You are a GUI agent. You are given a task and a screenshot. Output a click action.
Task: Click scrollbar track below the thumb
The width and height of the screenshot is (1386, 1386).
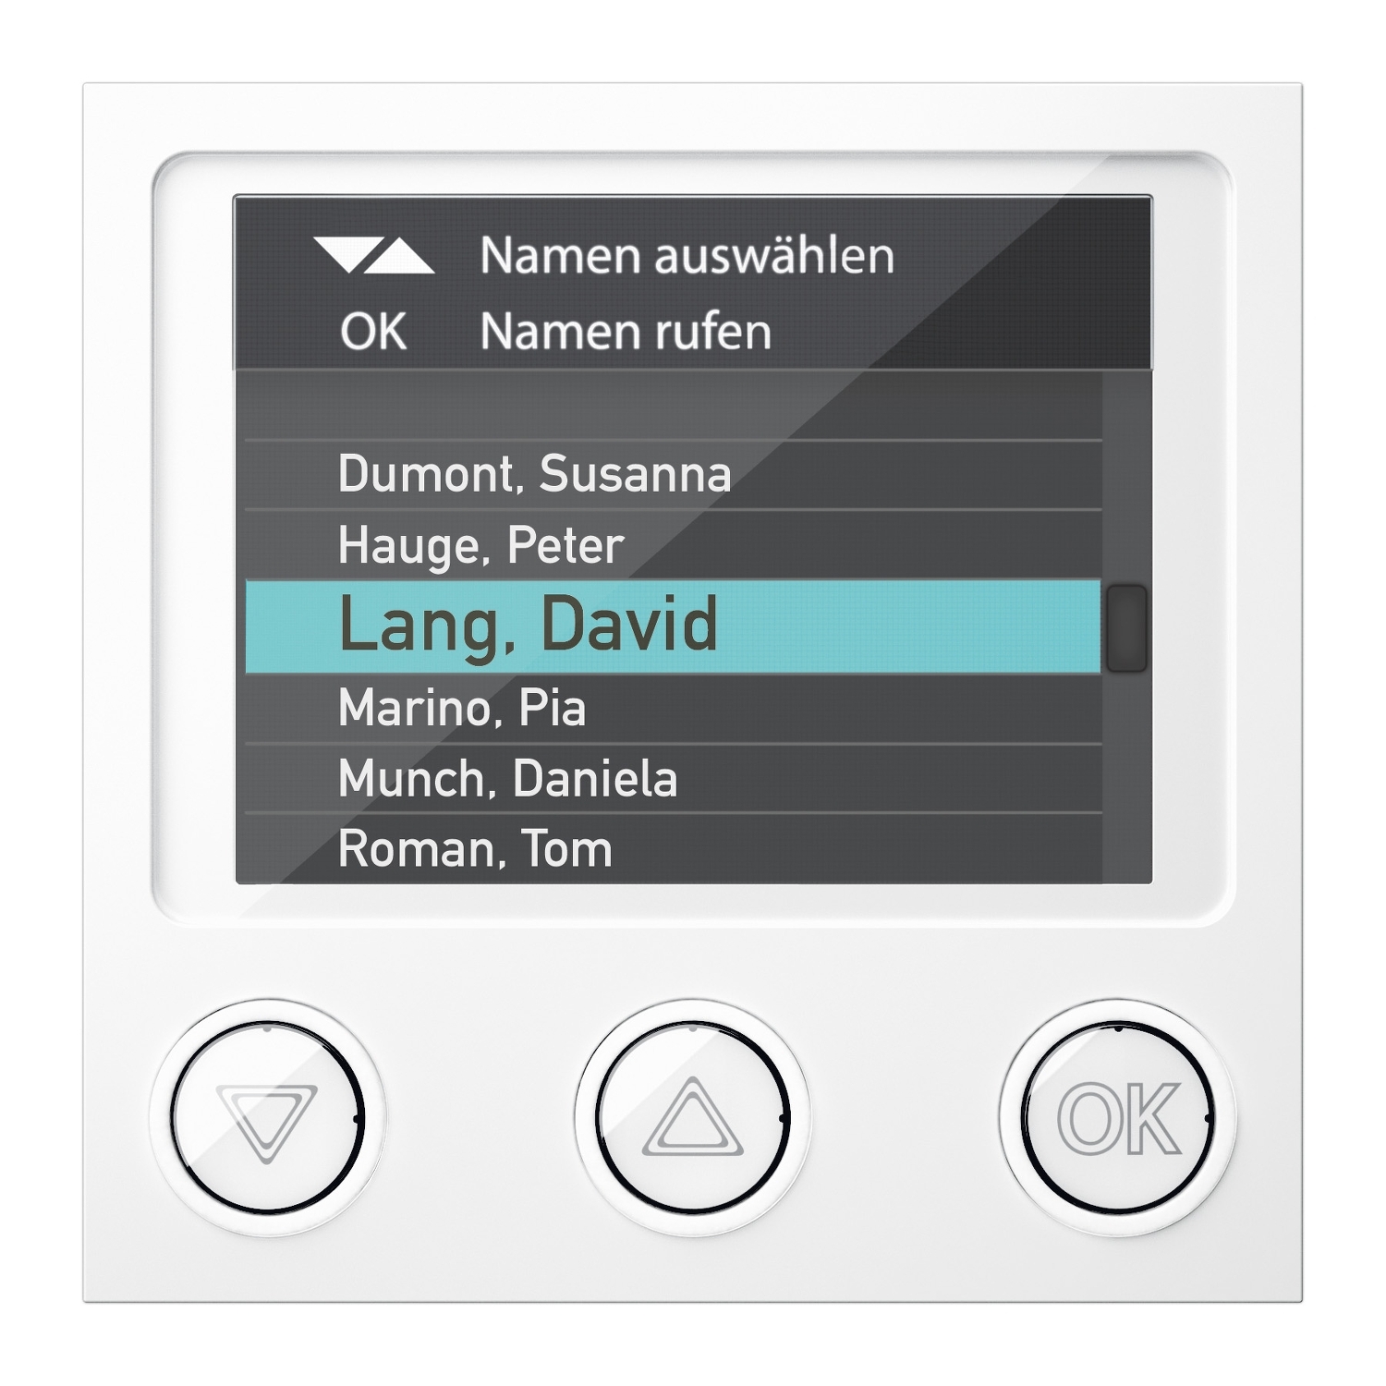point(1126,778)
